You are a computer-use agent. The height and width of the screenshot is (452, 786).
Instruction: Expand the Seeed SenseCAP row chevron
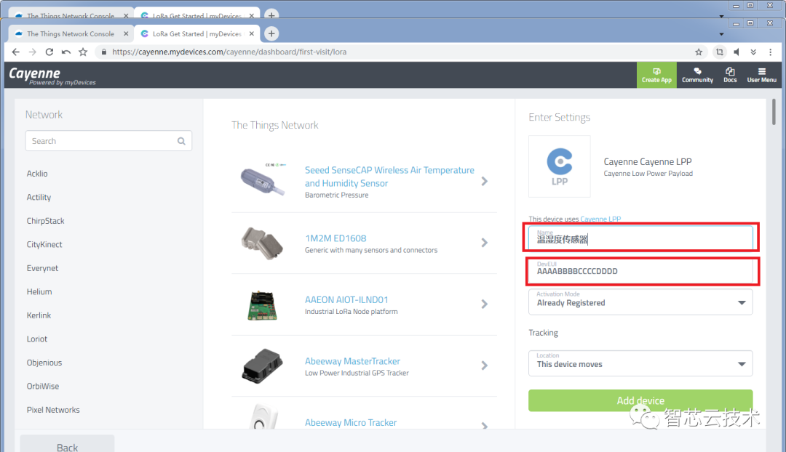484,181
